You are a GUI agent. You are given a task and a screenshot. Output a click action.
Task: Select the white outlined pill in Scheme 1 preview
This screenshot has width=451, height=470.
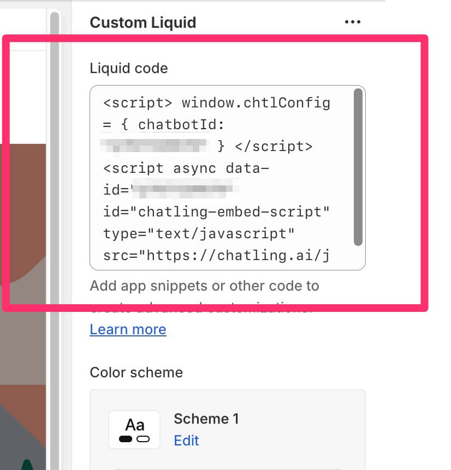[143, 439]
